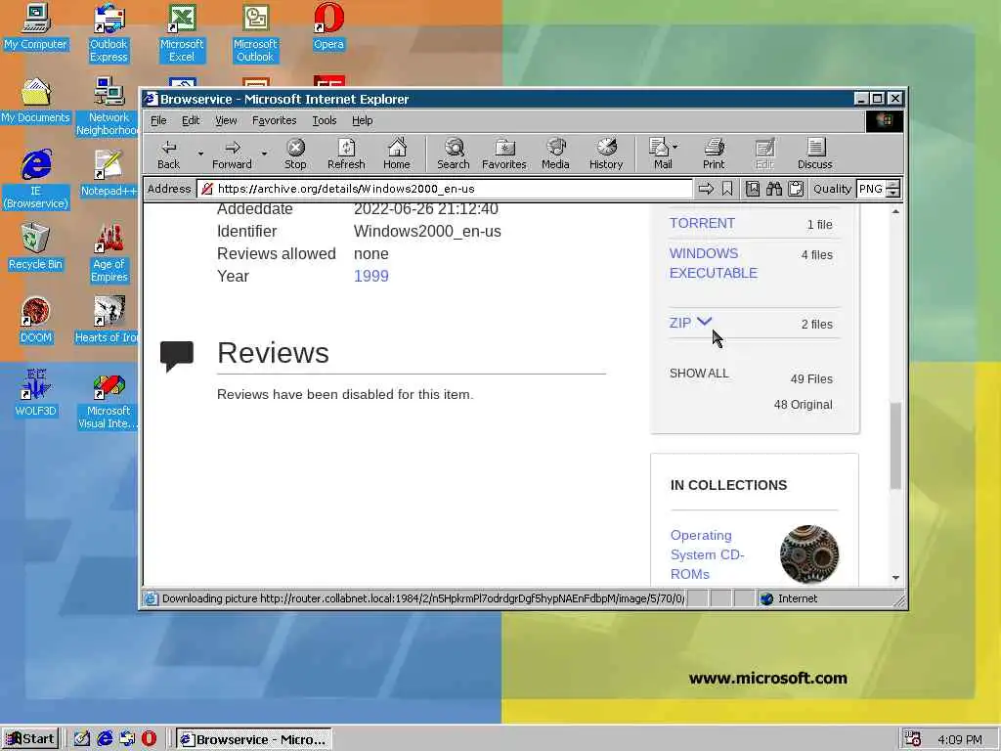Increase Quality with the up spinner
Screen dimensions: 1001x751
893,185
